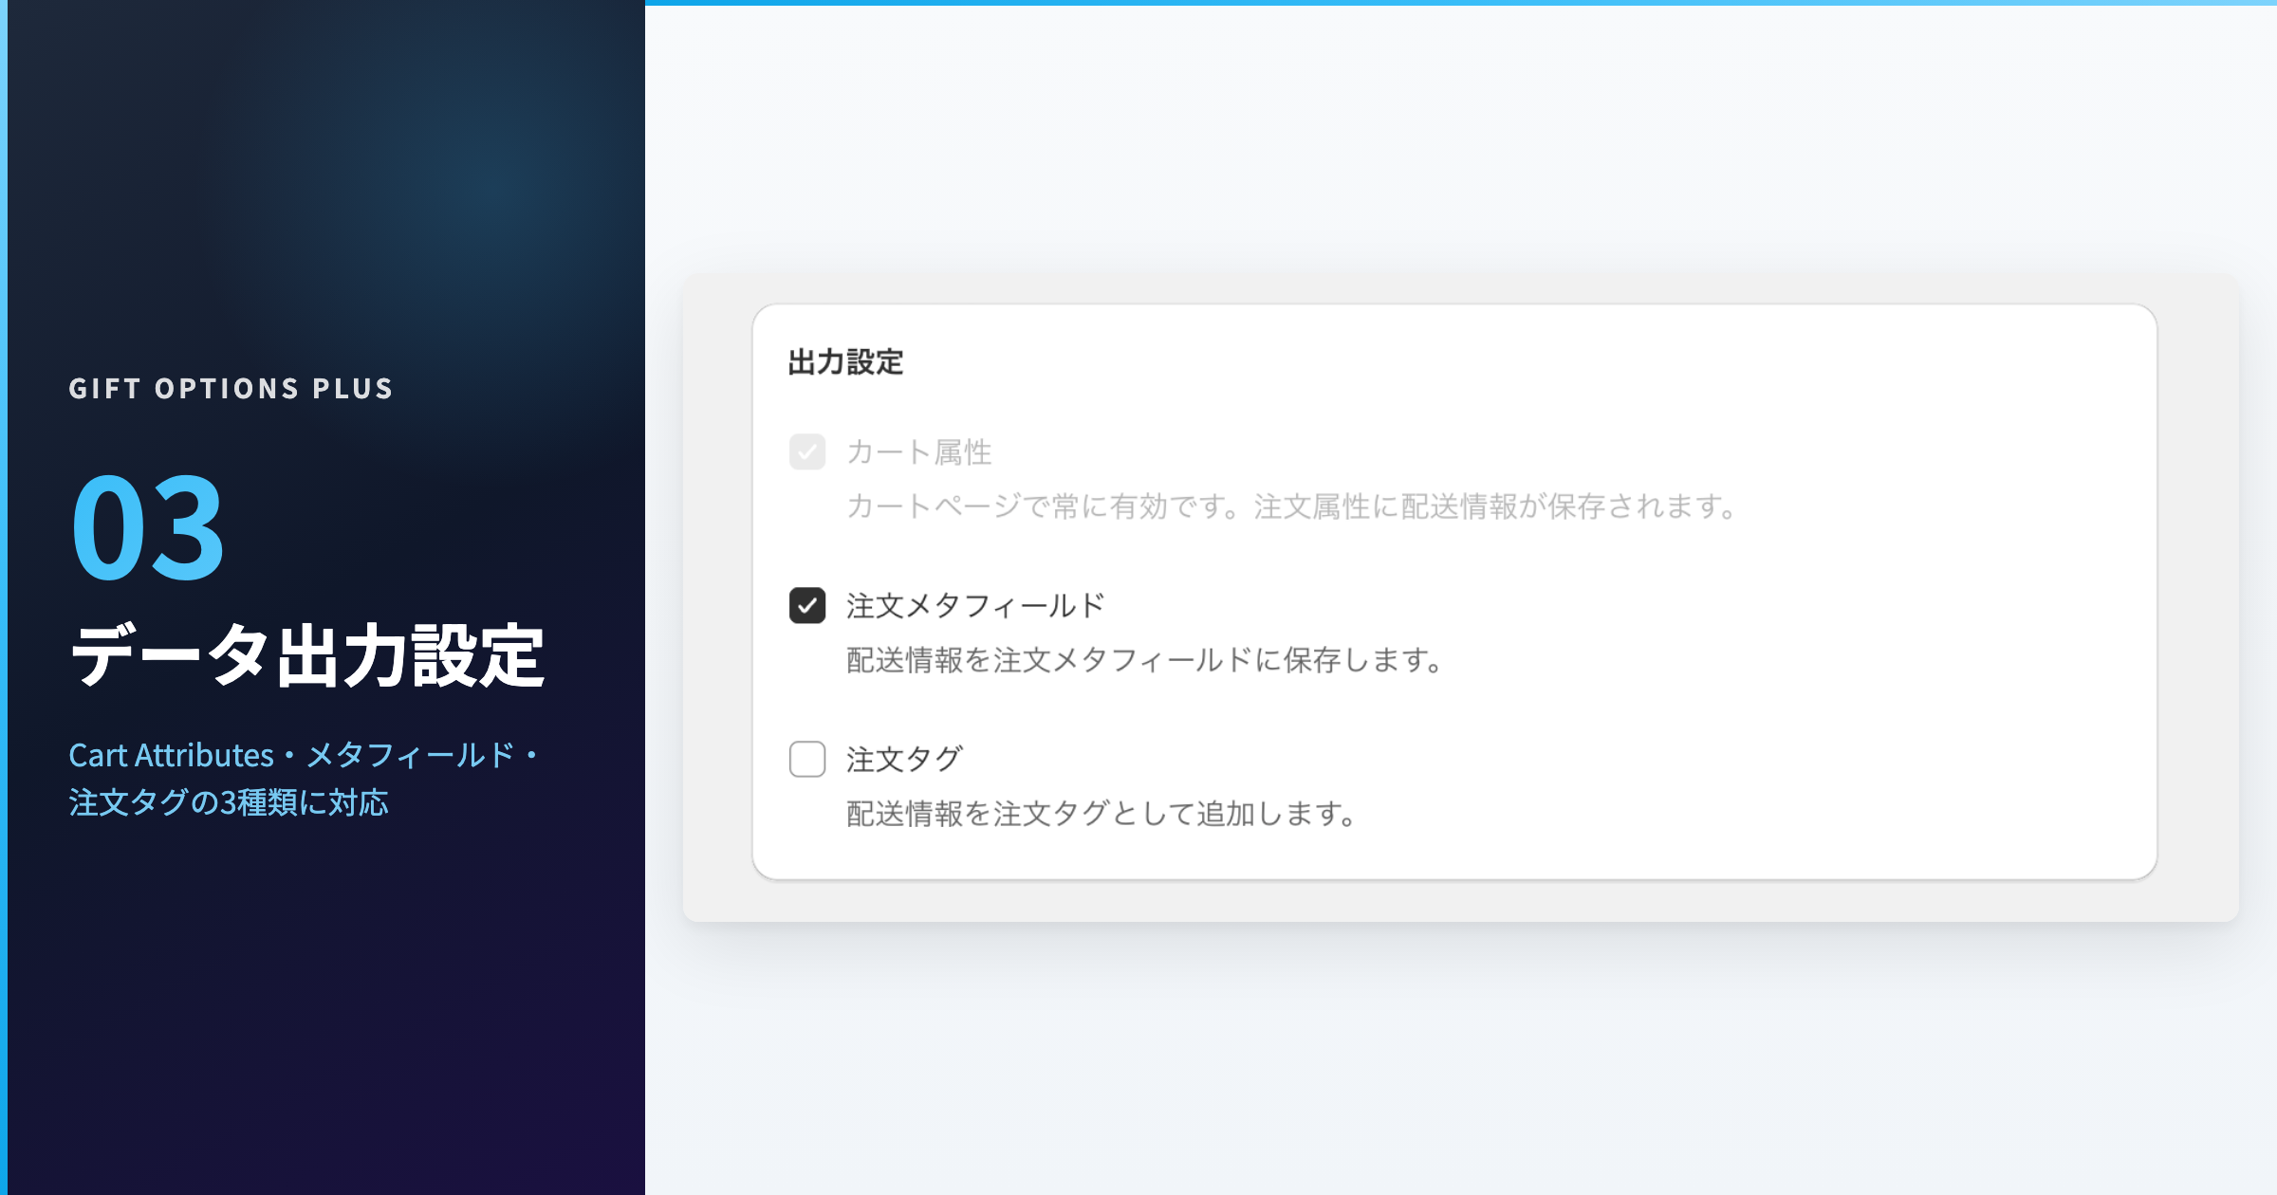Click the blue bar at the top

(1461, 3)
